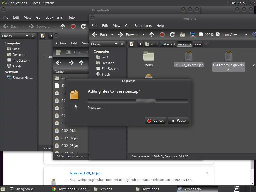Select the jsons path button
This screenshot has width=256, height=192.
coord(197,44)
